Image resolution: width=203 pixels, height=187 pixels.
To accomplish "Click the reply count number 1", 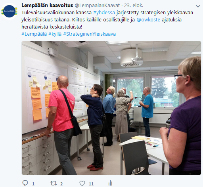I will [33, 184].
